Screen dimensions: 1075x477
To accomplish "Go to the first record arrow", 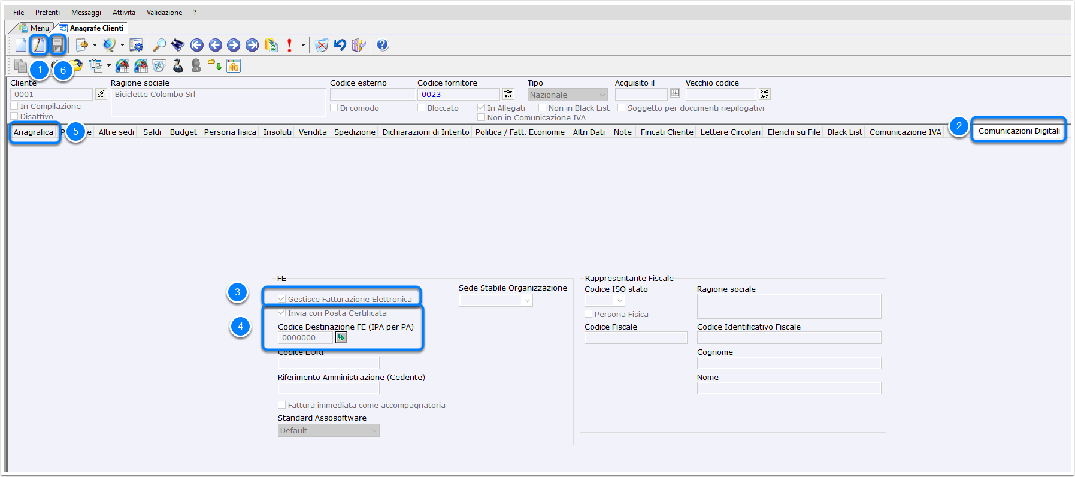I will click(x=197, y=45).
